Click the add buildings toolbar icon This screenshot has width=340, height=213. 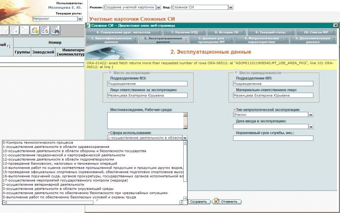pyautogui.click(x=25, y=30)
